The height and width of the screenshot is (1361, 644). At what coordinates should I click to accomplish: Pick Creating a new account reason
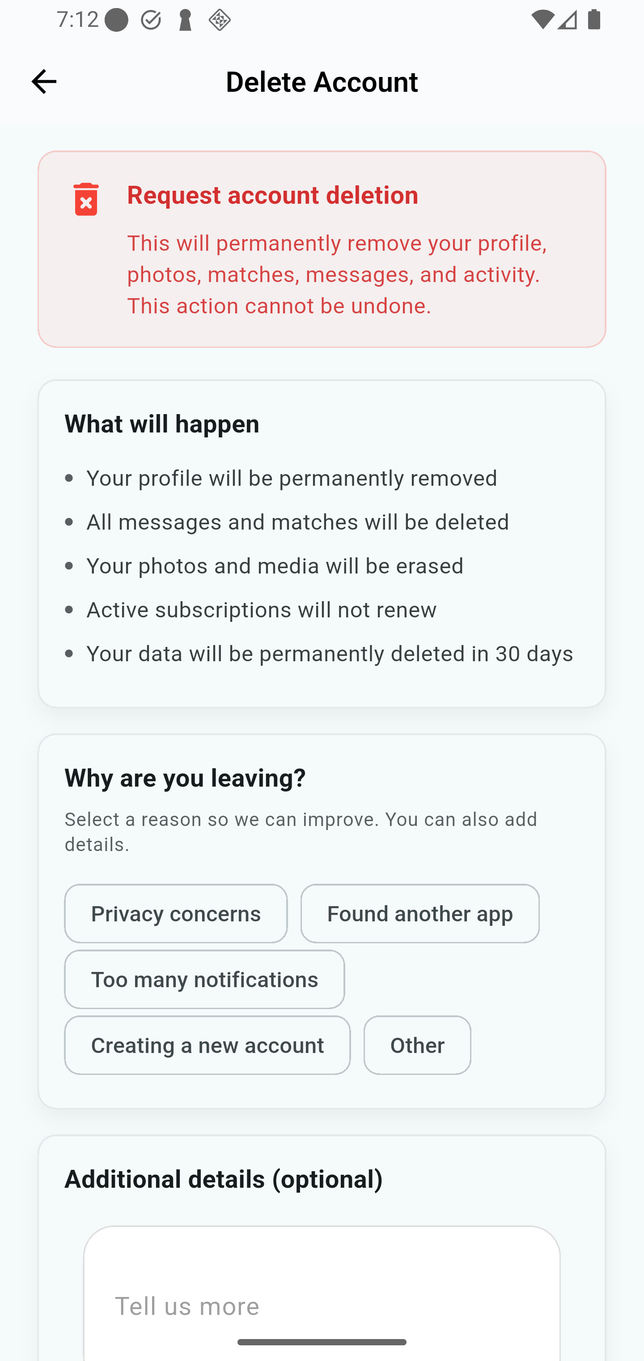[208, 1045]
